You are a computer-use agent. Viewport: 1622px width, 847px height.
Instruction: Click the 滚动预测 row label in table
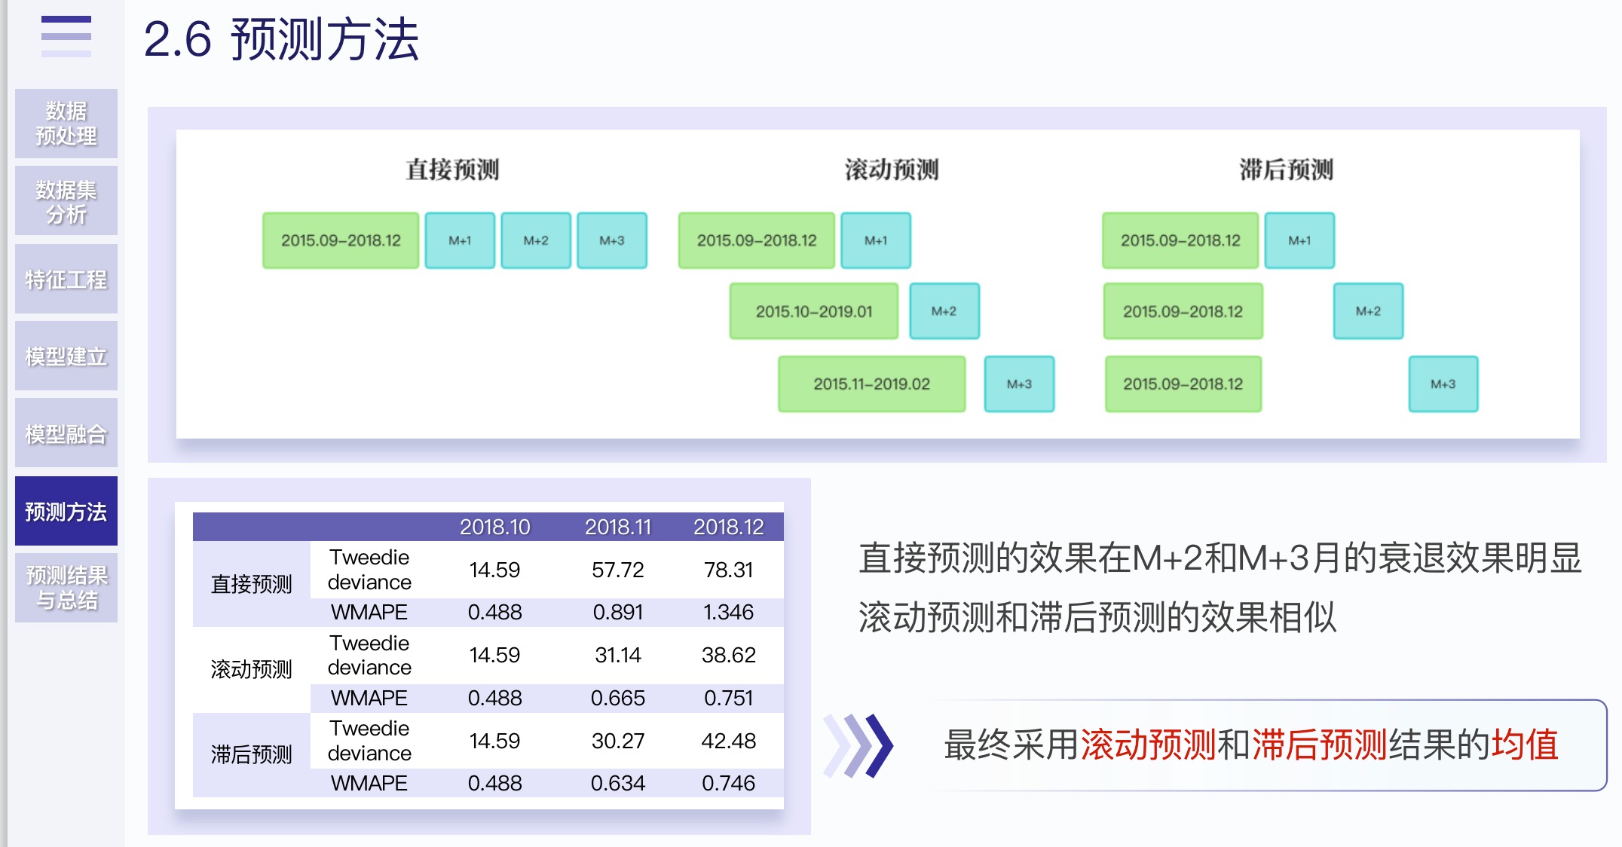(251, 669)
